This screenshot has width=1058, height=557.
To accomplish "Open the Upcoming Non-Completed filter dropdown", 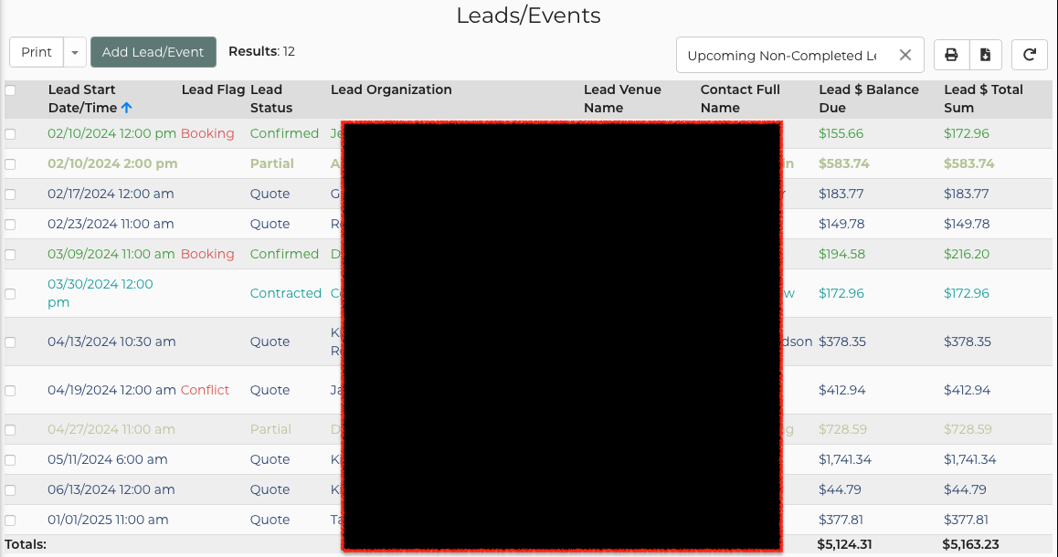I will click(781, 56).
